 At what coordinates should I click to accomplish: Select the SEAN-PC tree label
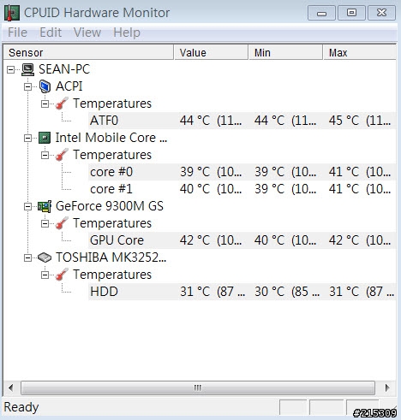tap(64, 69)
